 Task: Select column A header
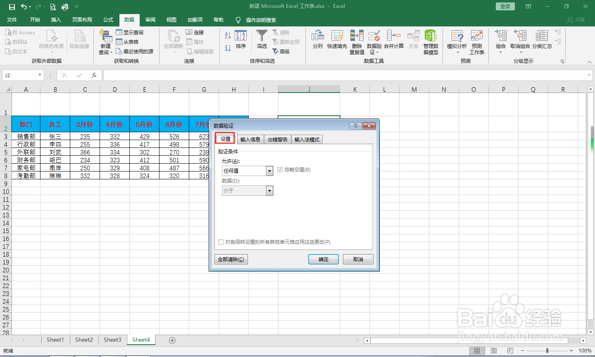26,89
